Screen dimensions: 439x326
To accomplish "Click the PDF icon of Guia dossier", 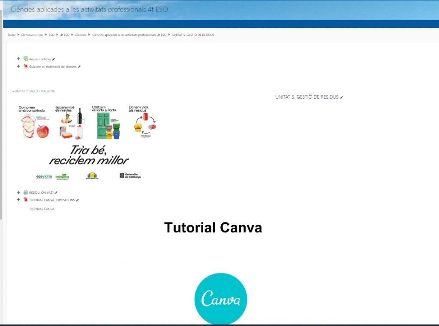I will (26, 66).
